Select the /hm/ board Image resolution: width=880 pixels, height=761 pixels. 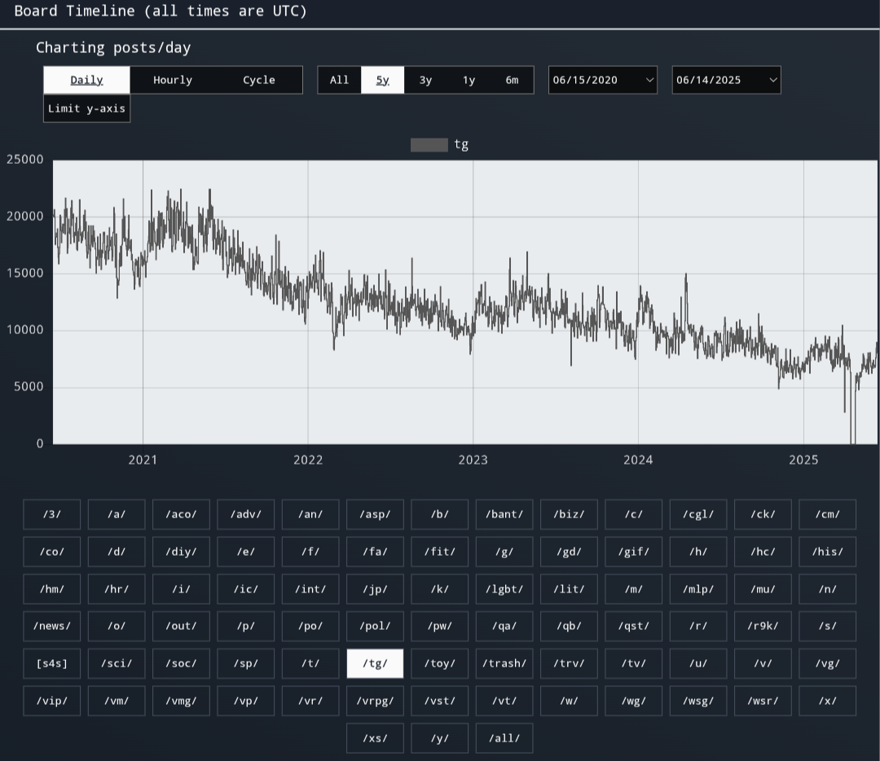pos(51,589)
